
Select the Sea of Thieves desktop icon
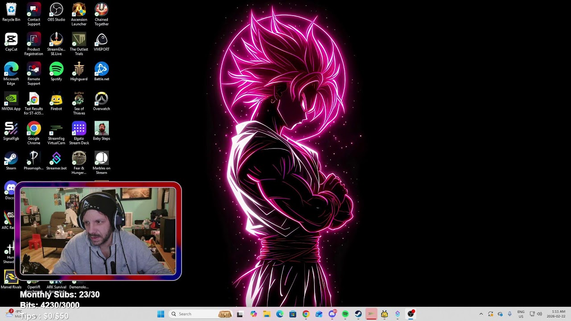[x=79, y=103]
